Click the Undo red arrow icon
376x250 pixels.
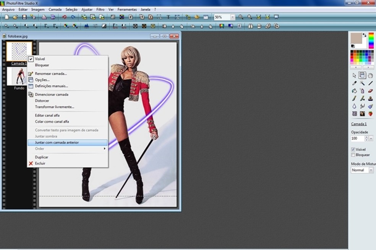tap(64, 17)
